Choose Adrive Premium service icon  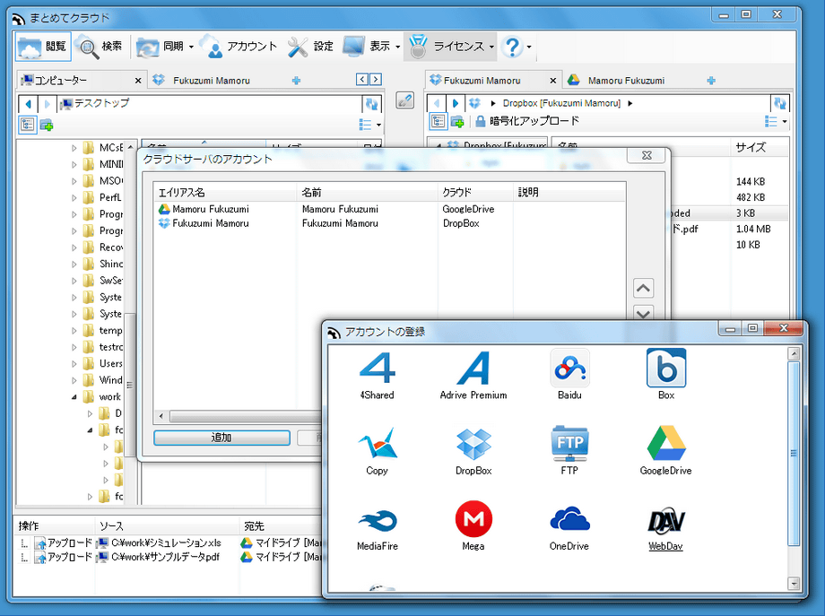473,368
